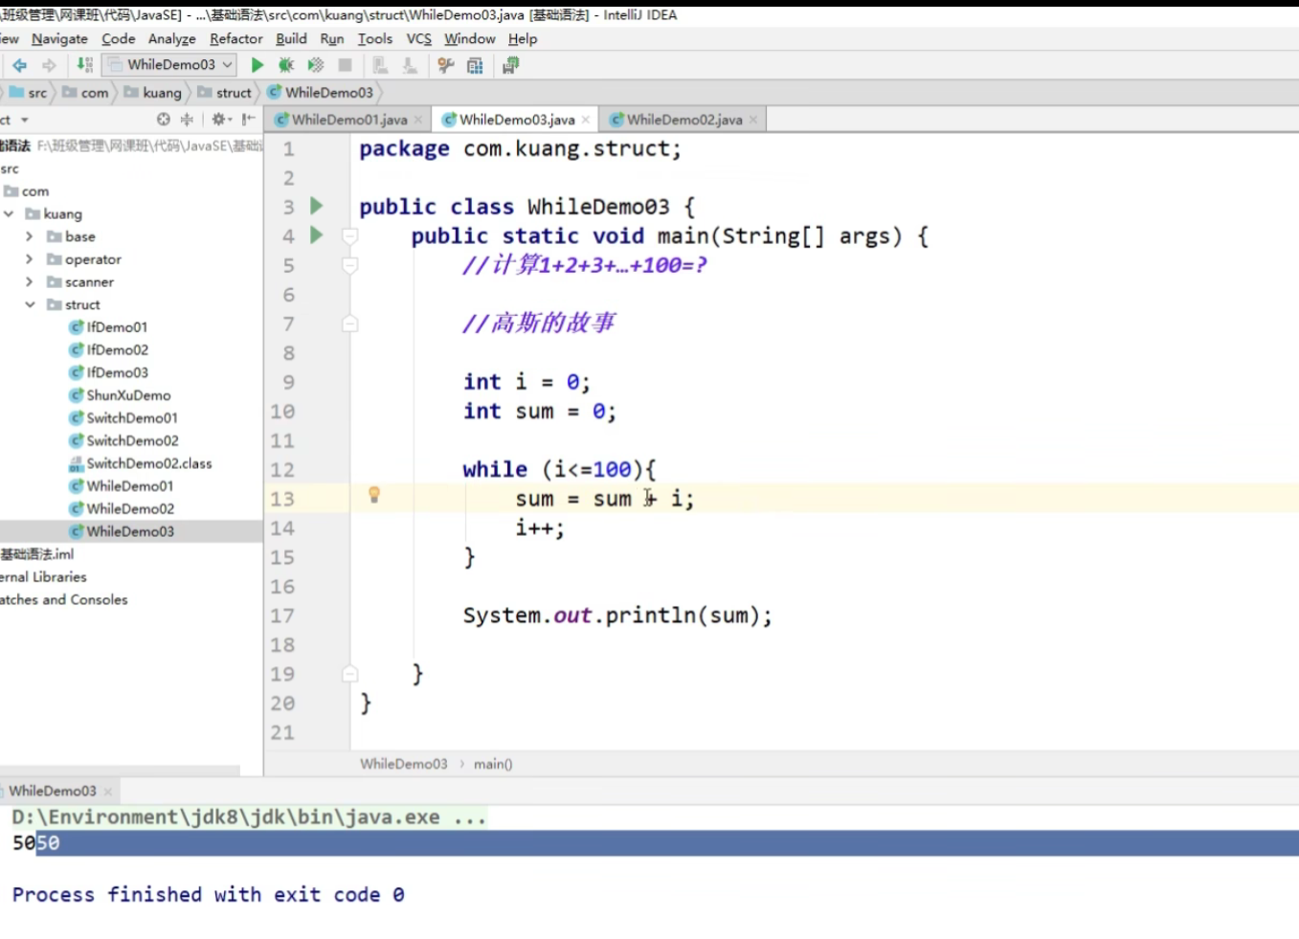Run with Coverage from the toolbar
The height and width of the screenshot is (939, 1299).
(x=315, y=65)
